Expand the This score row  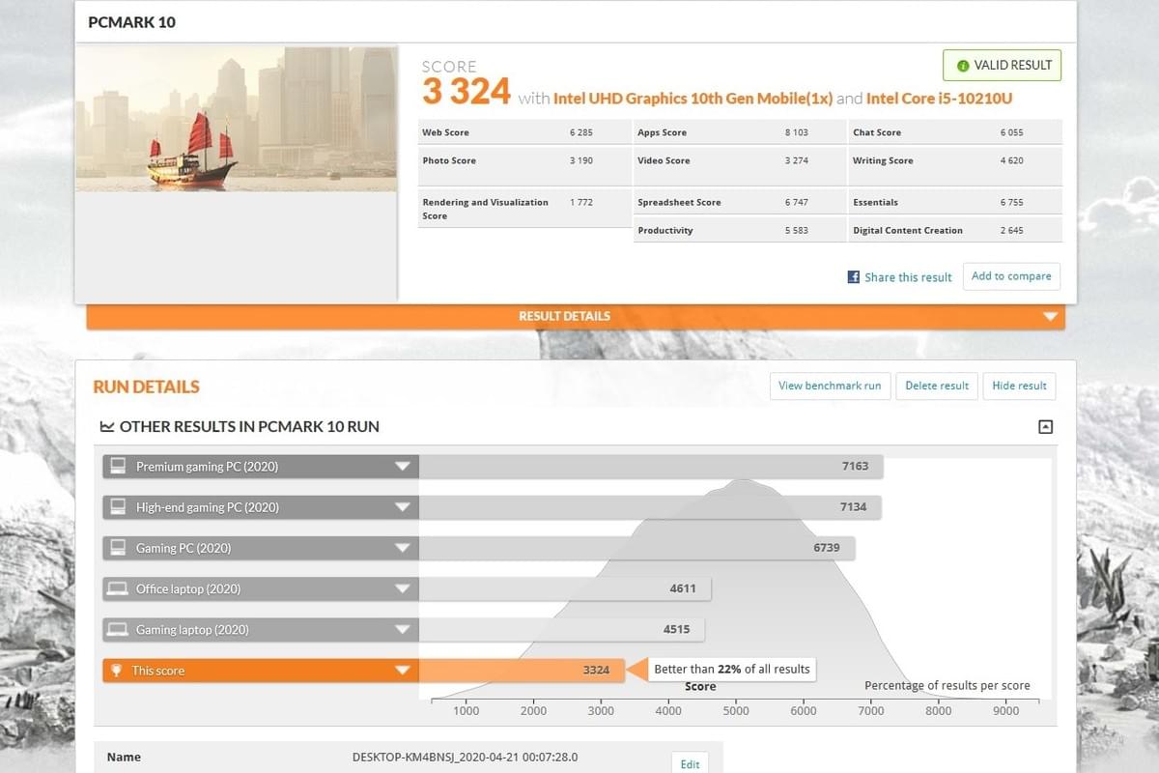[x=403, y=671]
